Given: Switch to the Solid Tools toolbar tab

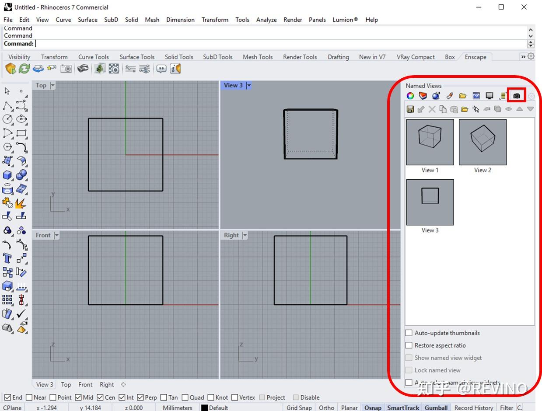Looking at the screenshot, I should pos(179,57).
